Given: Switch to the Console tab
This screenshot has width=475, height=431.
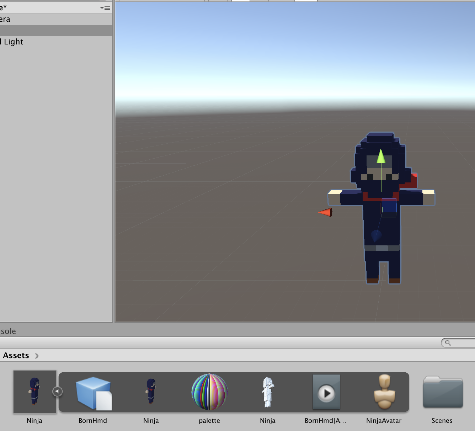Looking at the screenshot, I should (x=8, y=331).
